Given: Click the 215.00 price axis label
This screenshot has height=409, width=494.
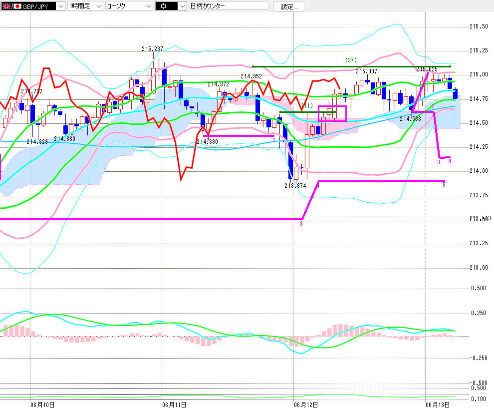Looking at the screenshot, I should click(479, 74).
